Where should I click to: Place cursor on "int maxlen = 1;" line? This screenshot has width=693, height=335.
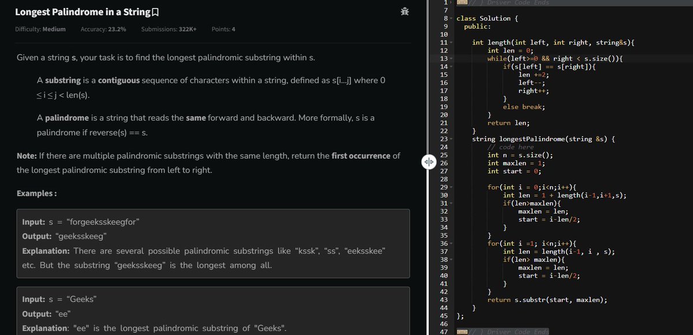pyautogui.click(x=516, y=164)
